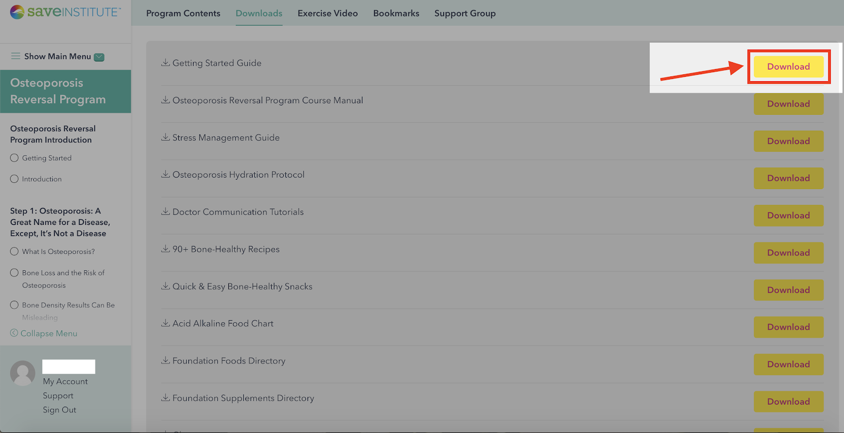Download Quick & Easy Bone-Healthy Snacks
The image size is (844, 433).
tap(789, 290)
